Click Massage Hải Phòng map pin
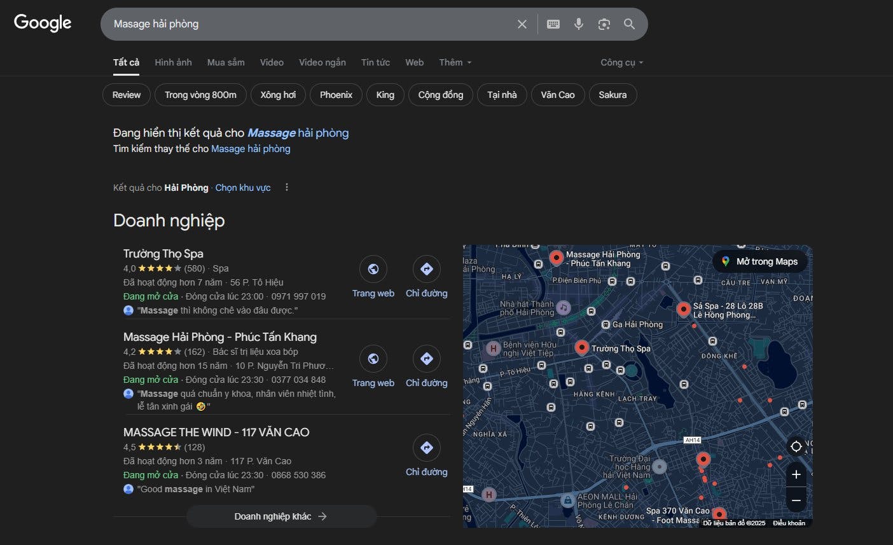The width and height of the screenshot is (893, 545). pyautogui.click(x=557, y=257)
